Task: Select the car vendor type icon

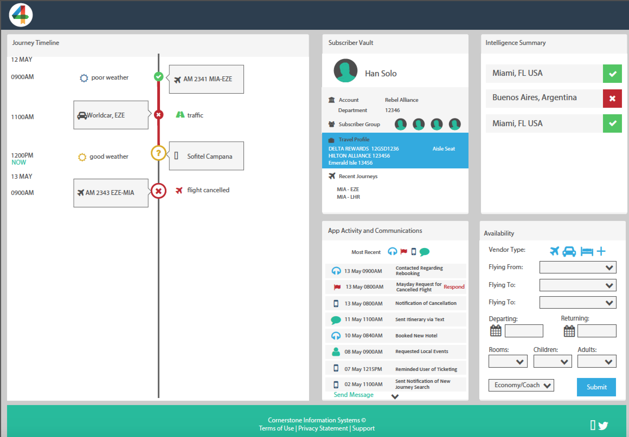Action: pos(569,252)
